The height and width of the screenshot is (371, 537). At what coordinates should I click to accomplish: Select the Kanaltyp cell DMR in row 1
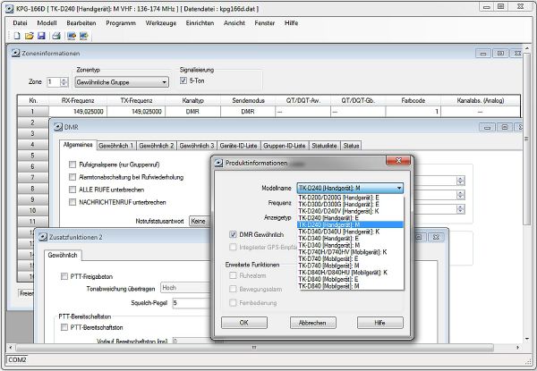tap(192, 112)
